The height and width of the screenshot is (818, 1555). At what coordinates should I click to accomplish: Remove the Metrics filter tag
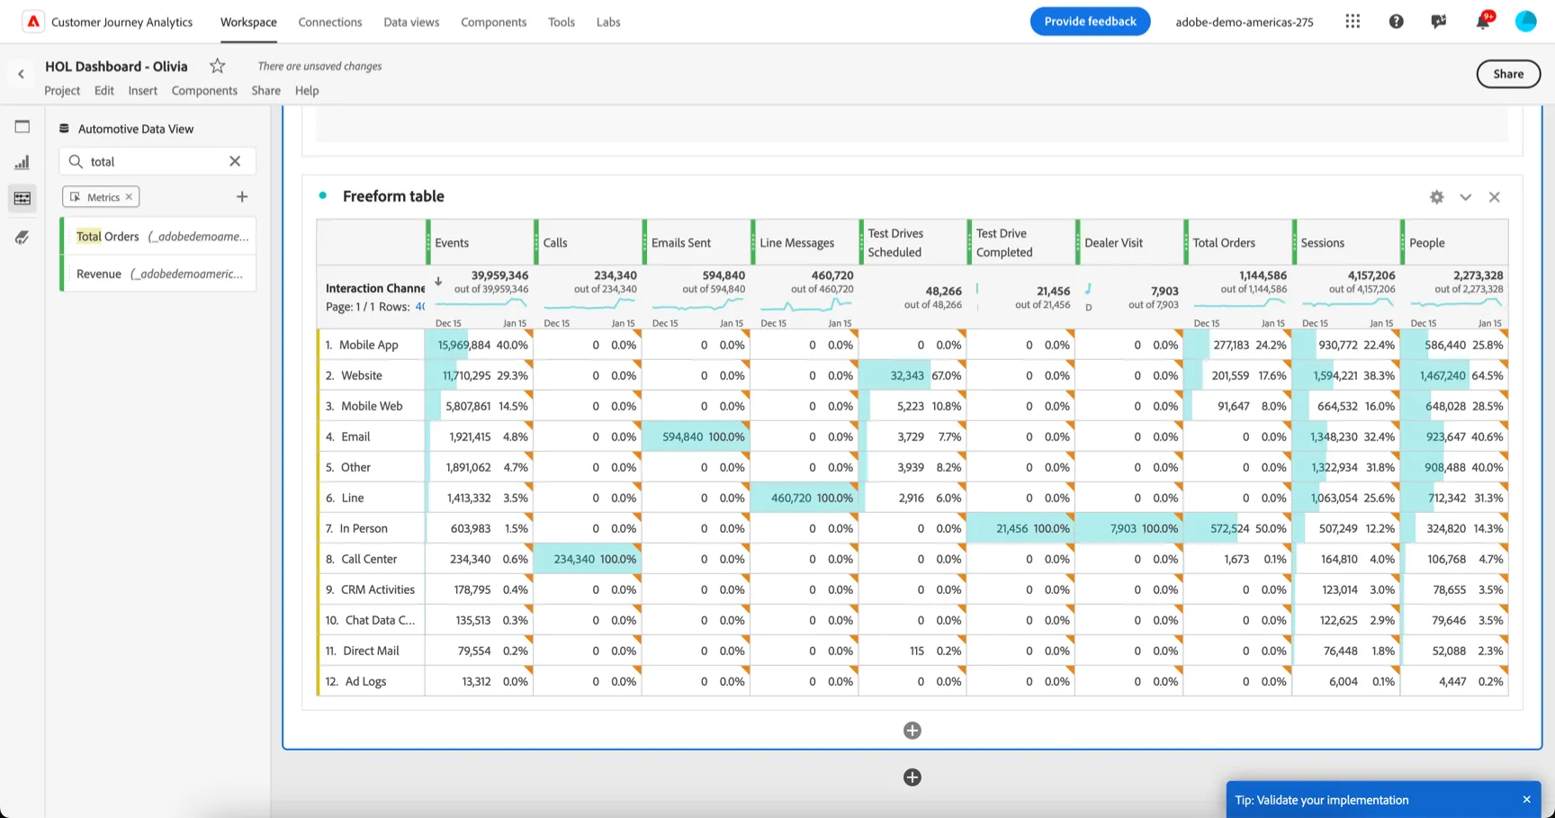pyautogui.click(x=129, y=196)
